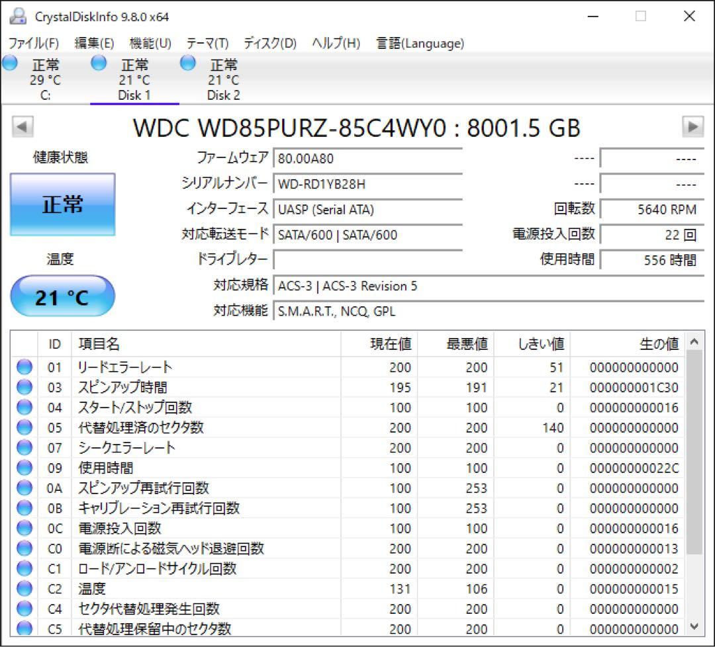This screenshot has width=715, height=647.
Task: Click blue status orb for row 04
Action: (x=24, y=408)
